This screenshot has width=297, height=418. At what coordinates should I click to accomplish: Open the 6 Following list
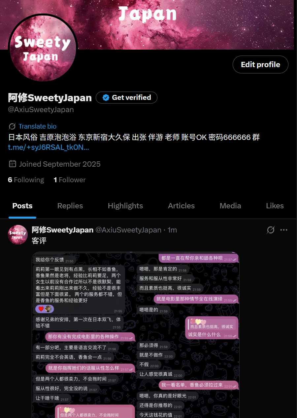coord(26,180)
